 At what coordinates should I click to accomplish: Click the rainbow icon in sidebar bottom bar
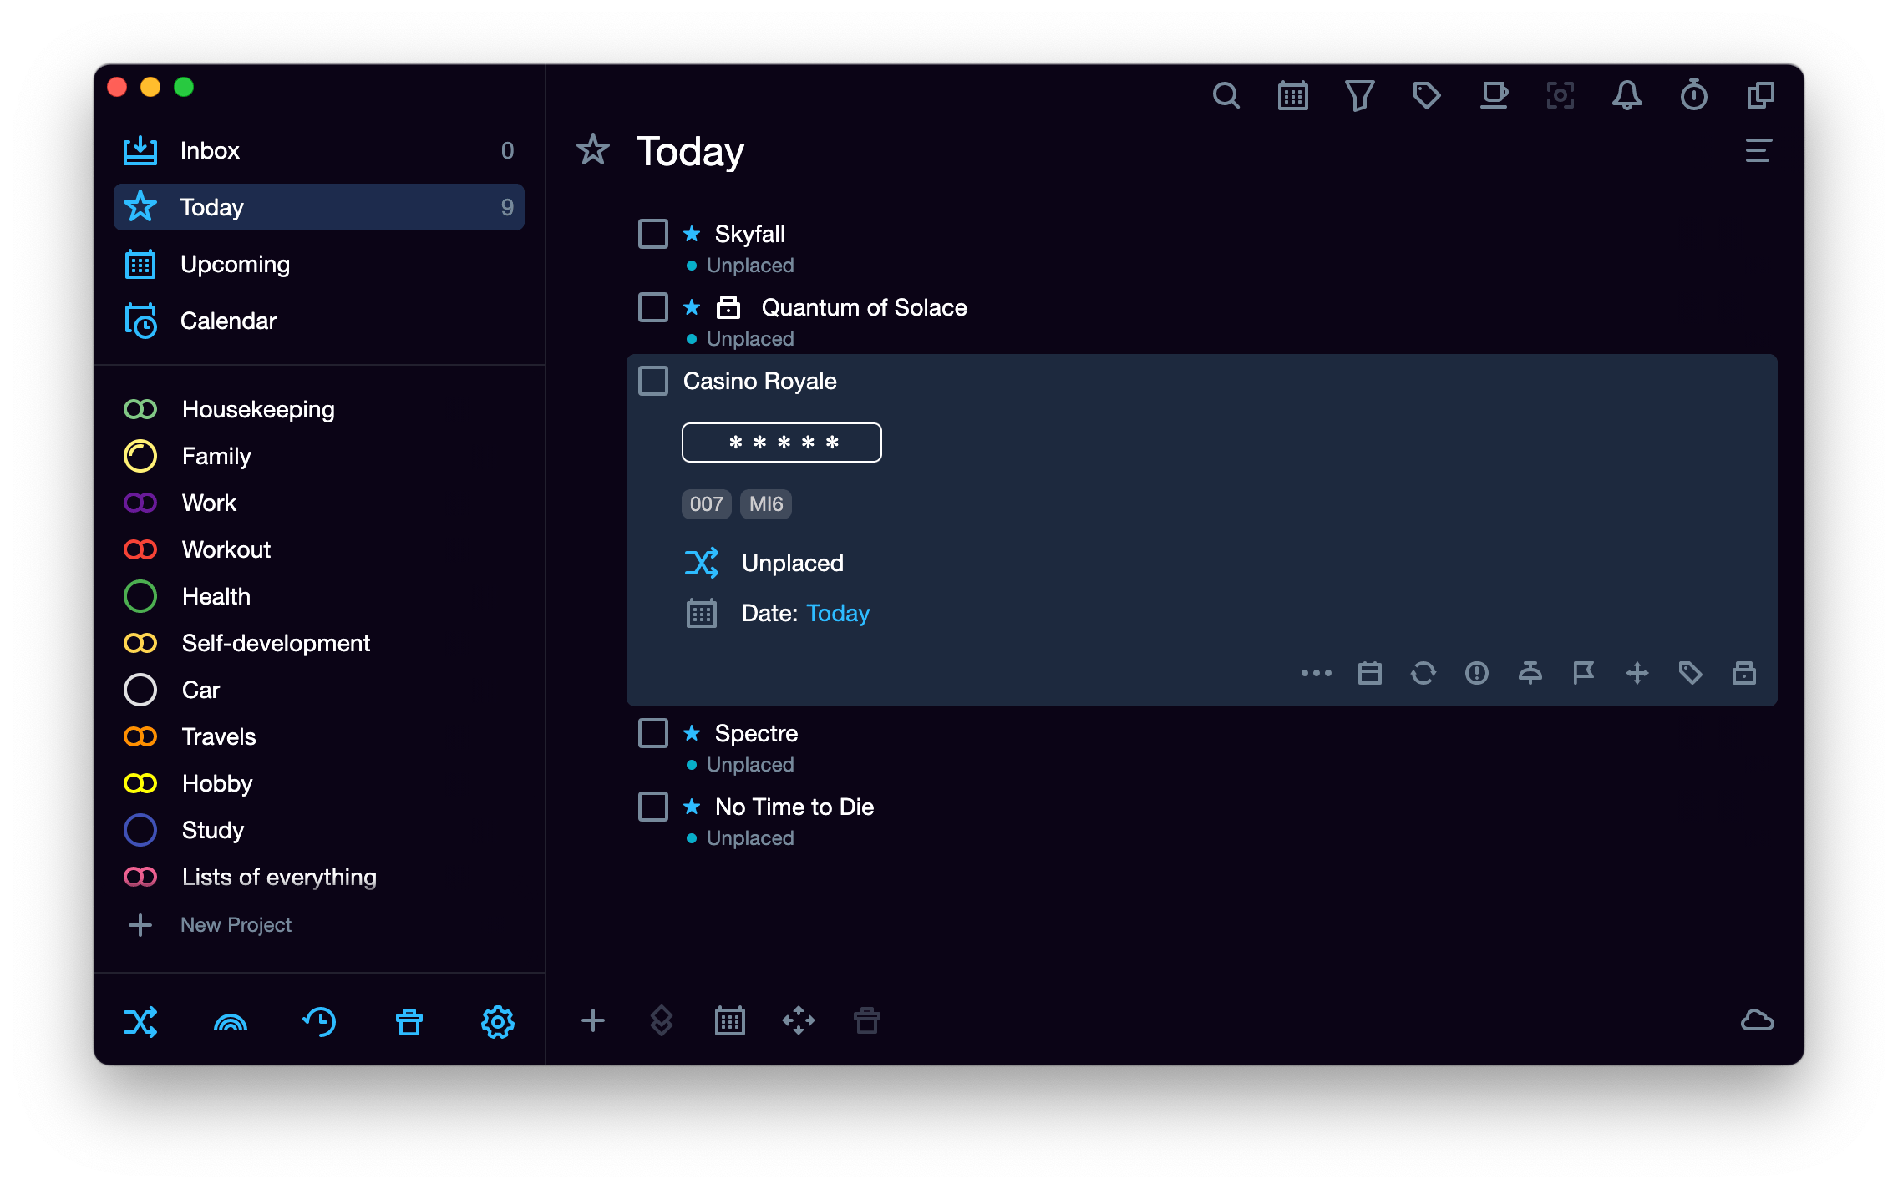(231, 1022)
